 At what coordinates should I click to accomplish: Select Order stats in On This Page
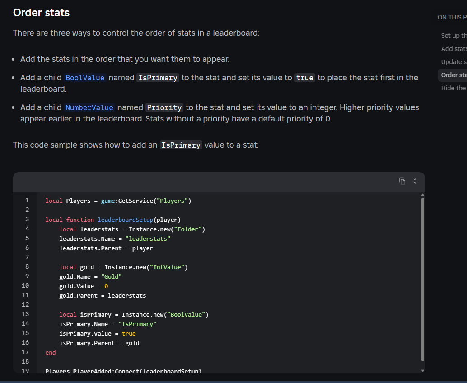(x=453, y=75)
